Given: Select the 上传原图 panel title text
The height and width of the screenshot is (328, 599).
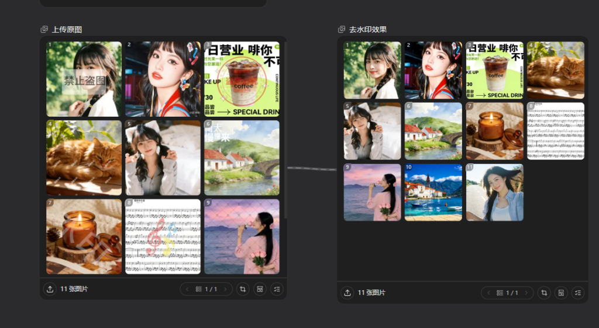Looking at the screenshot, I should tap(67, 30).
